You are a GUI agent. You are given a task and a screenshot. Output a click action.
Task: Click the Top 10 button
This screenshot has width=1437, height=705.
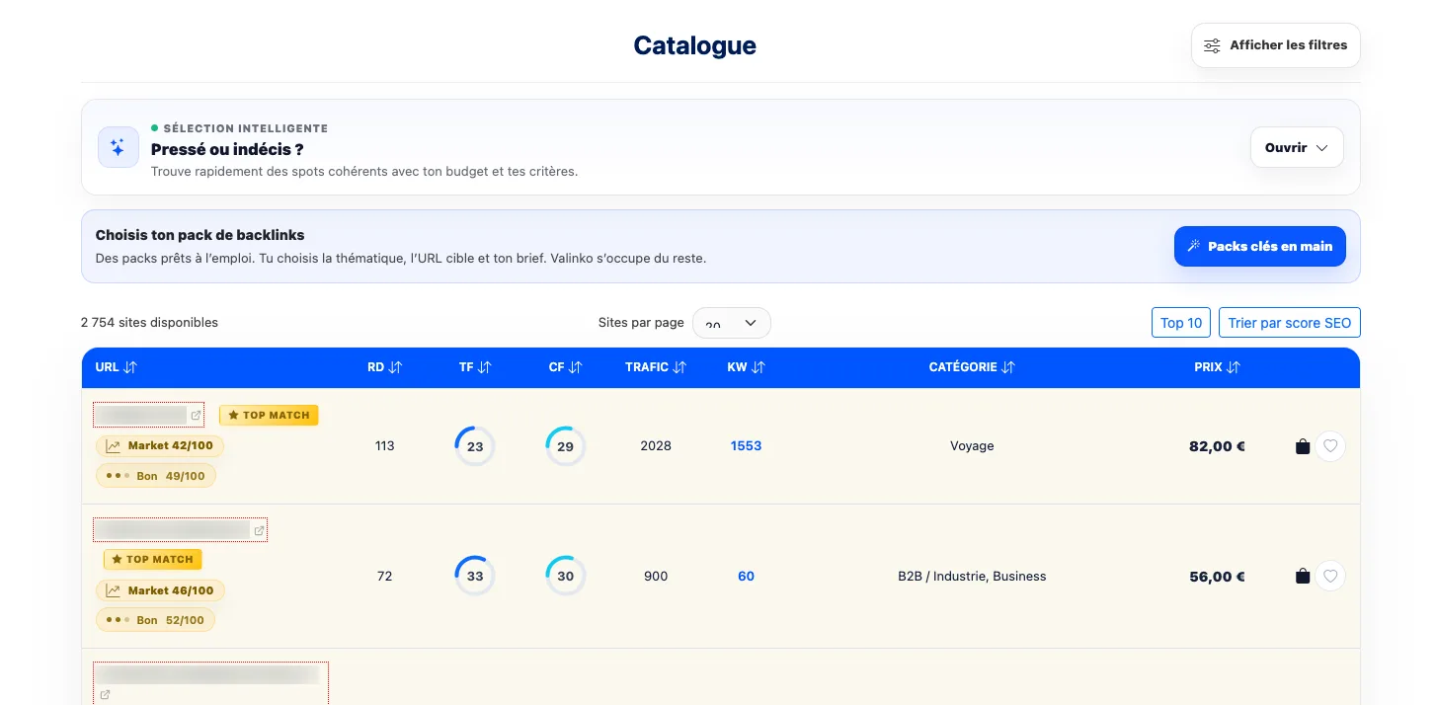tap(1181, 323)
